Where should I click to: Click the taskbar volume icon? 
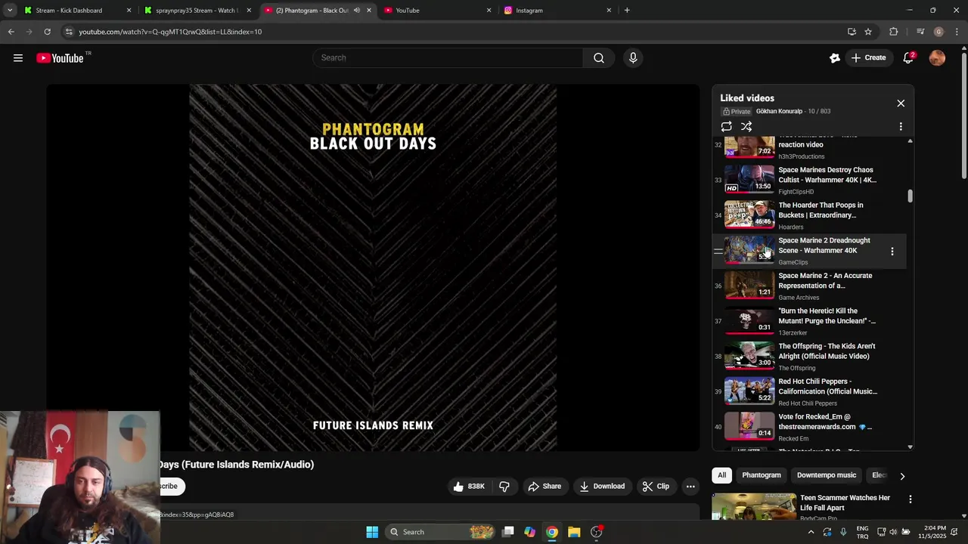(893, 532)
